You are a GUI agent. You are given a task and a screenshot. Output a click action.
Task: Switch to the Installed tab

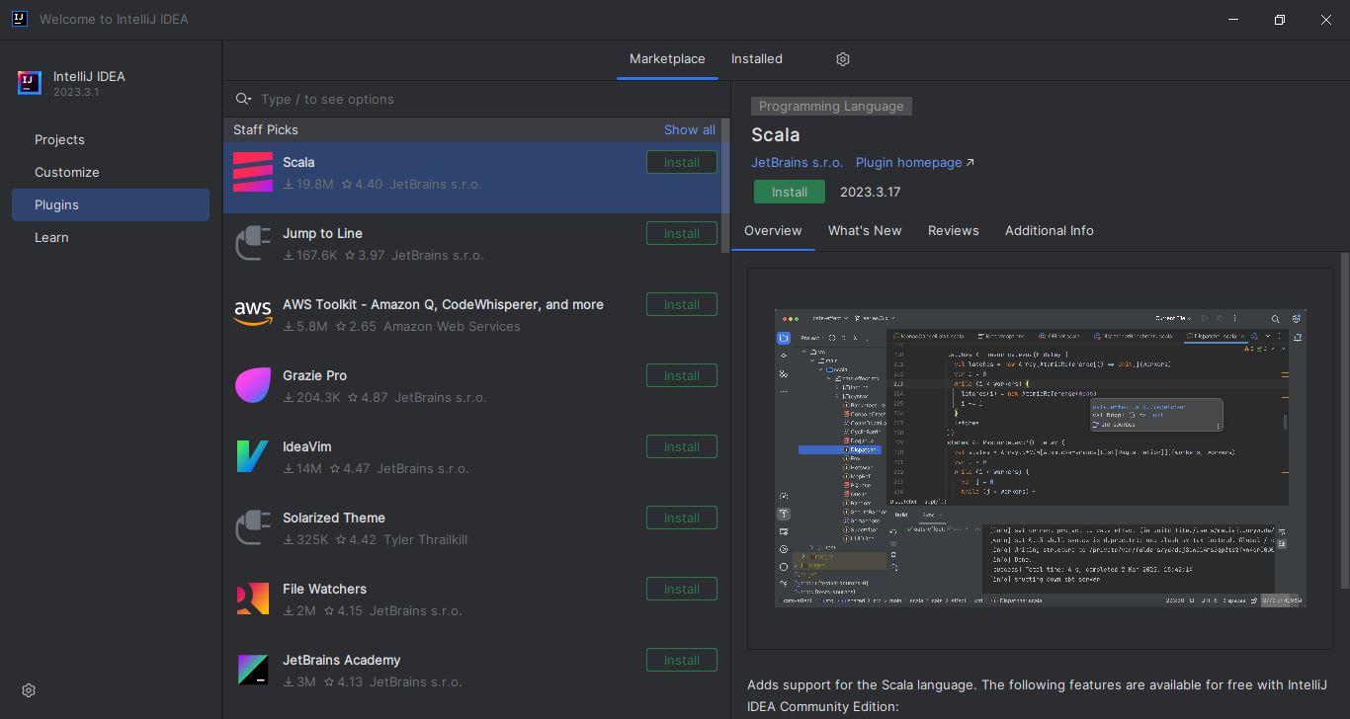pos(757,59)
